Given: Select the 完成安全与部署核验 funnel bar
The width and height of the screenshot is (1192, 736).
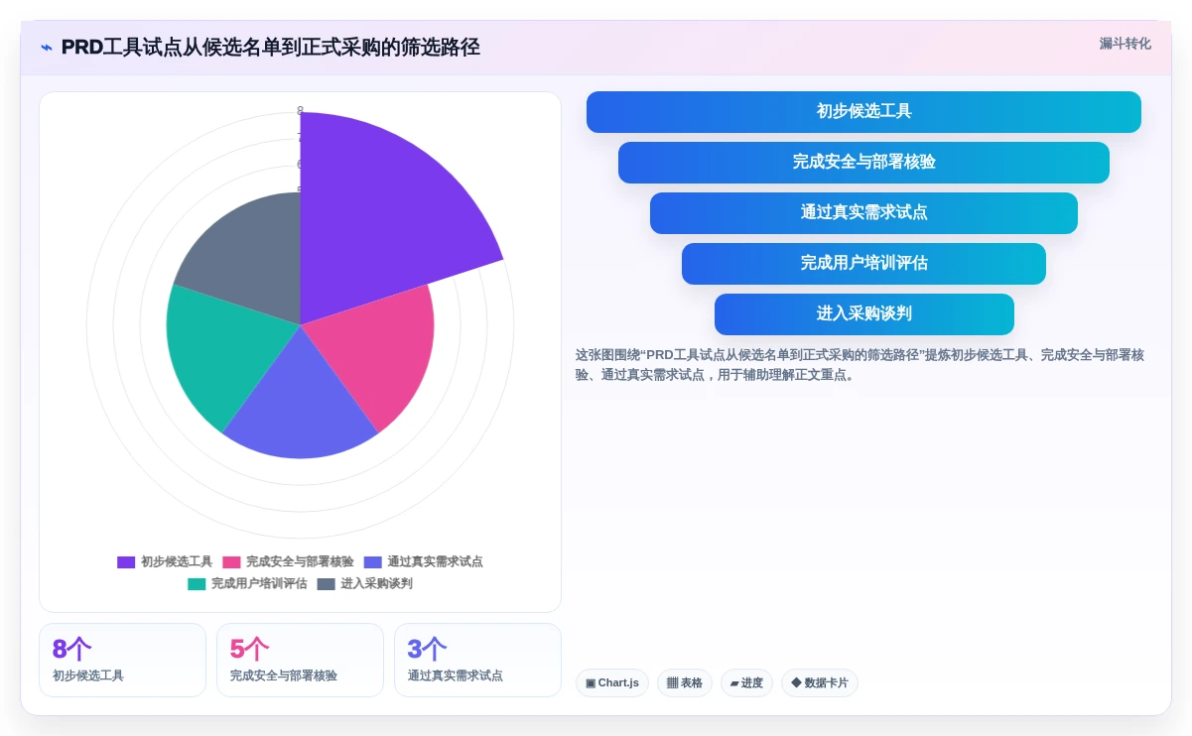Looking at the screenshot, I should coord(863,163).
